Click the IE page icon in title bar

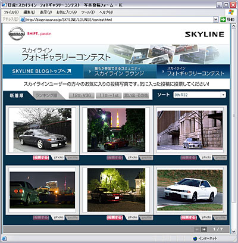[x=4, y=5]
